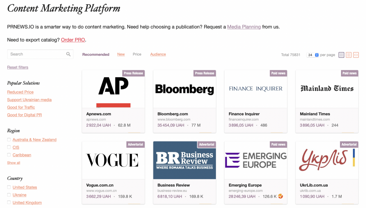Sort listings by Price
366x208 pixels.
coord(137,54)
